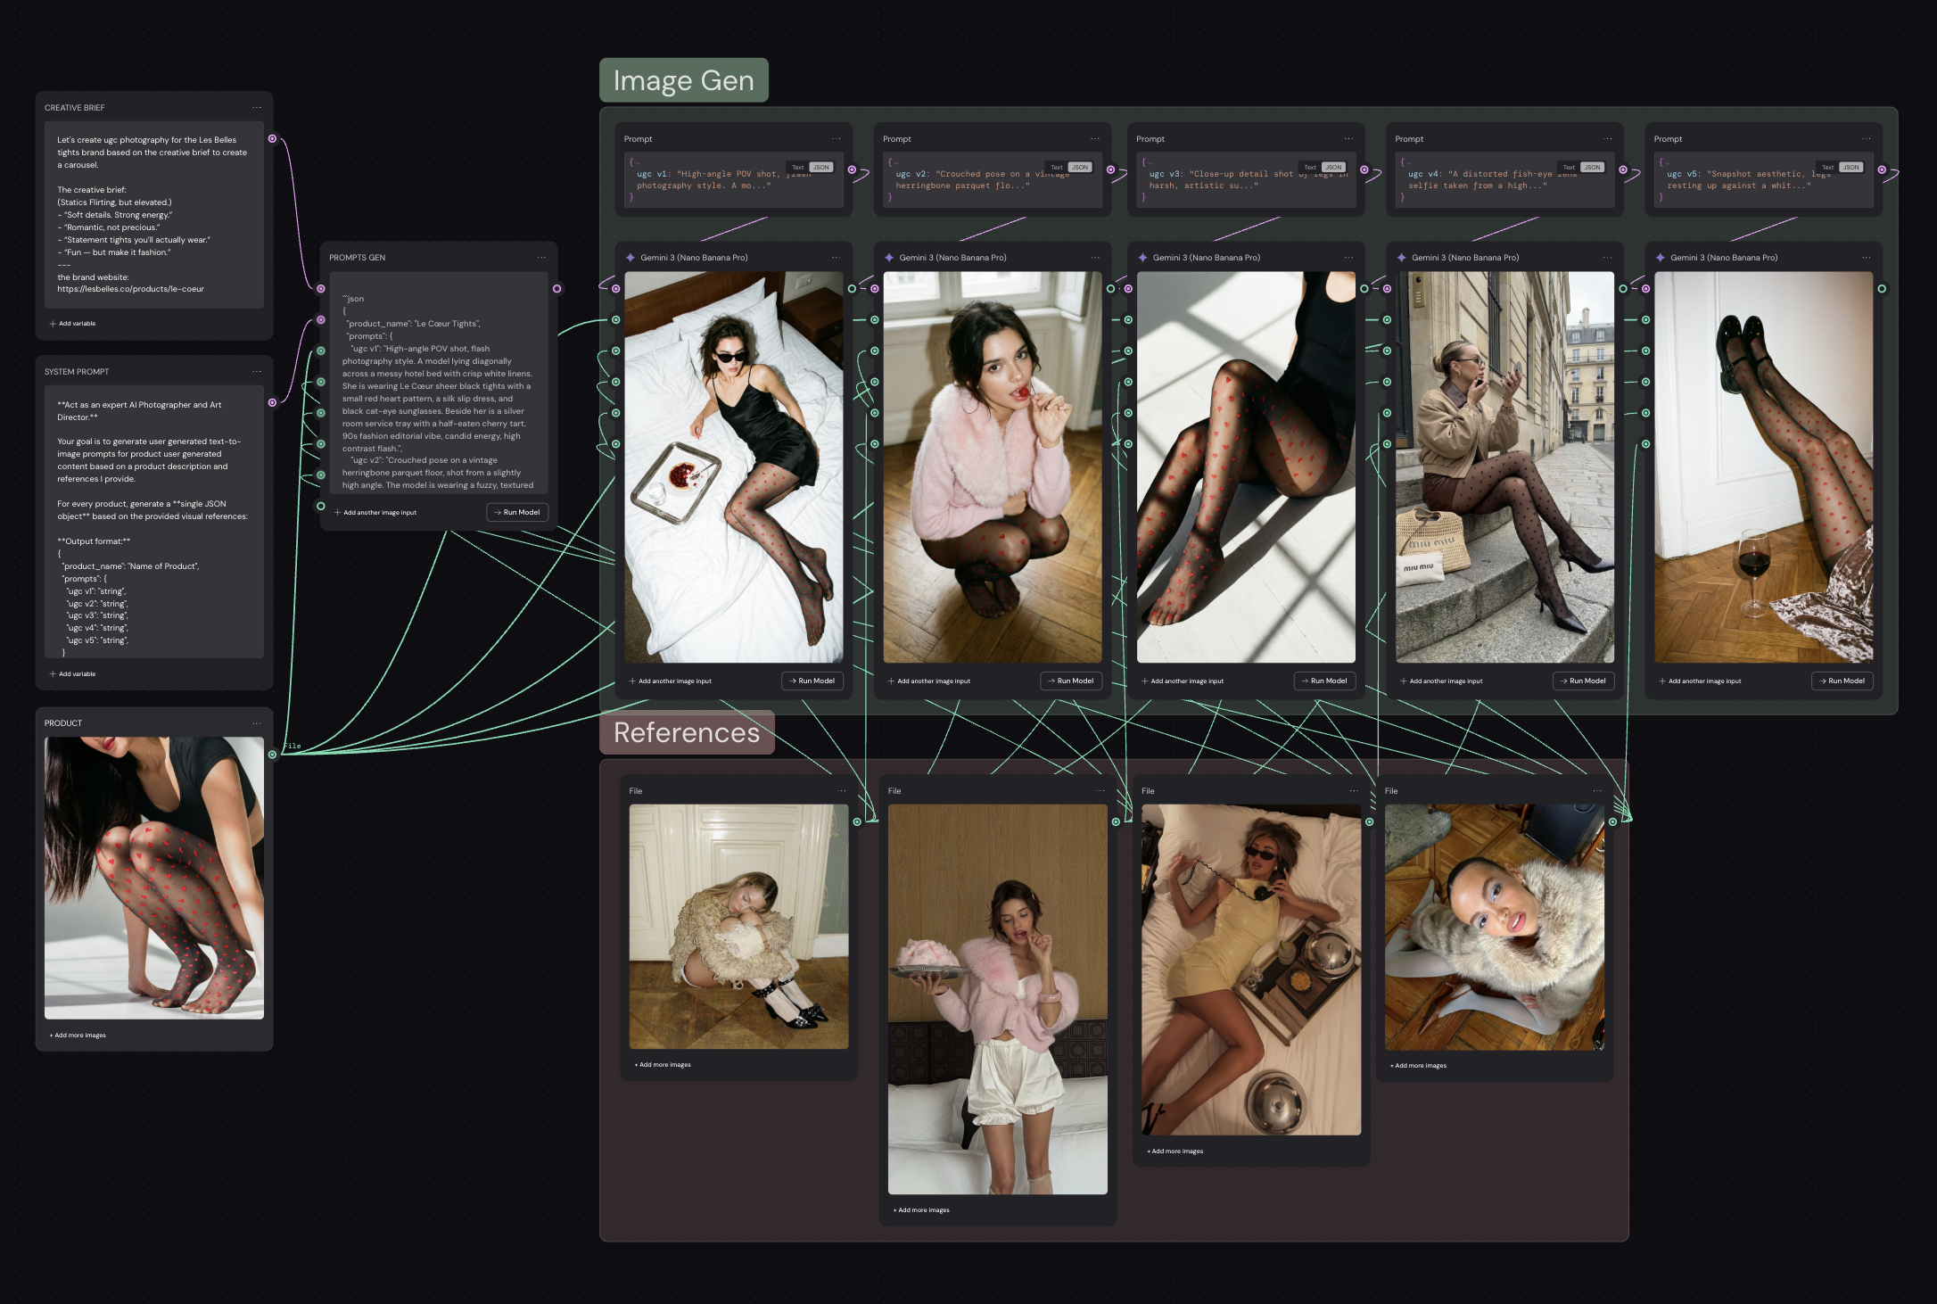Click the CREATIVE BRIEF output connector dot
This screenshot has height=1304, width=1937.
[272, 139]
